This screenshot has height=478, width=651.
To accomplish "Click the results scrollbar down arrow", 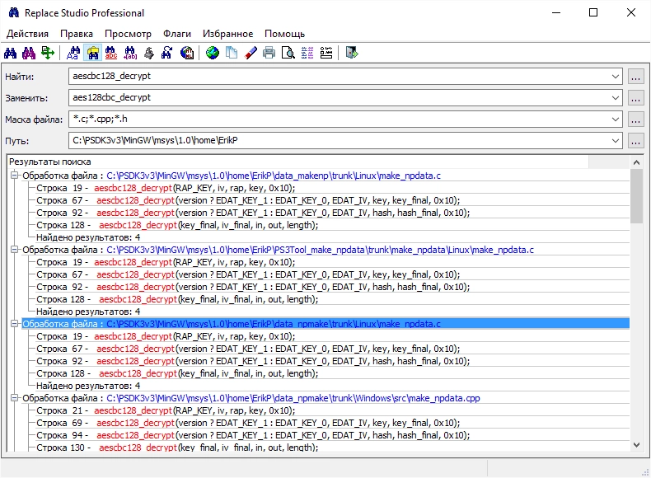I will point(636,445).
